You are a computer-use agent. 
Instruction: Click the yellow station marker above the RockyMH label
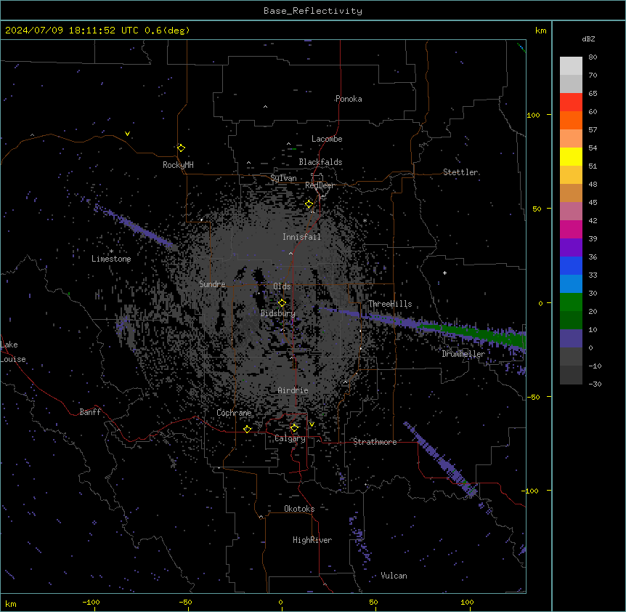point(181,148)
